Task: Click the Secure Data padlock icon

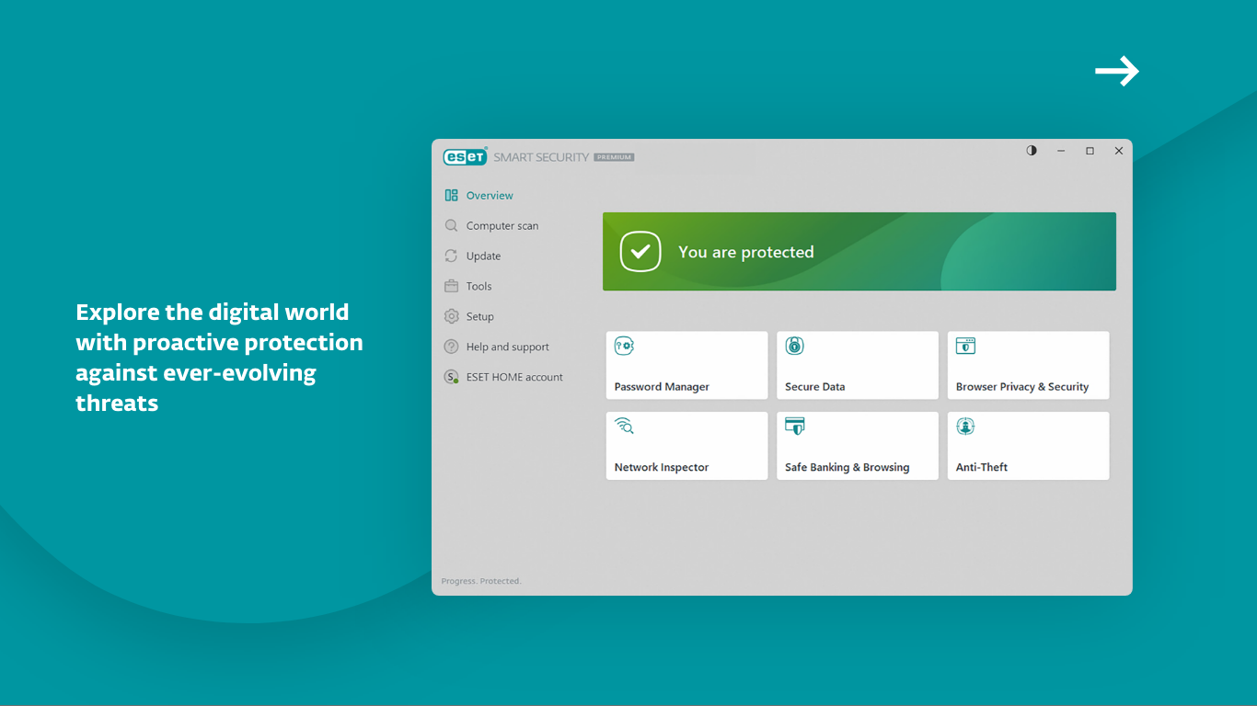Action: tap(795, 346)
